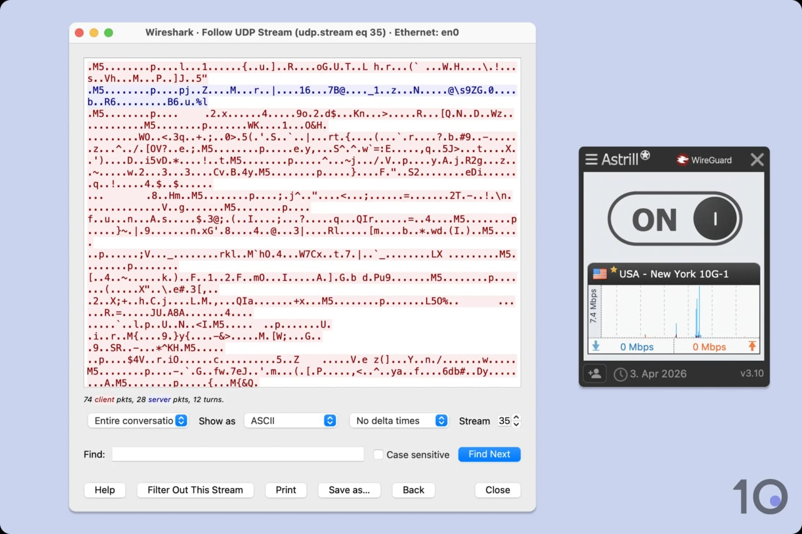Click the WireGuard protocol icon
802x534 pixels.
tap(683, 159)
